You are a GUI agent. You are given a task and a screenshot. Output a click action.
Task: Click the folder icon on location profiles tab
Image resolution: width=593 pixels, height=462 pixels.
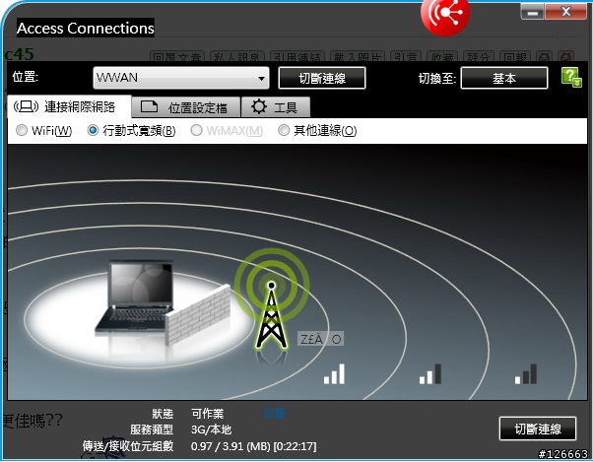click(x=149, y=106)
